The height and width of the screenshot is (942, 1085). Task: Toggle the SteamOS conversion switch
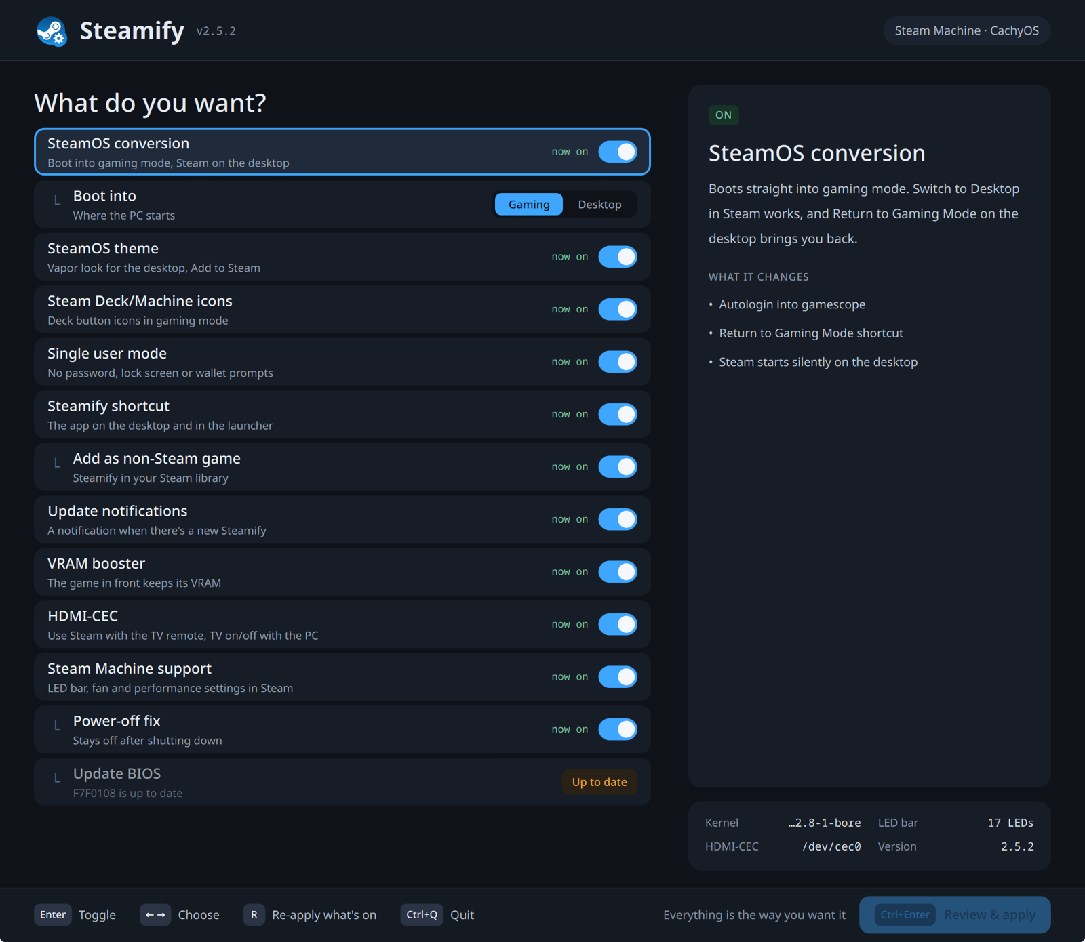tap(618, 152)
